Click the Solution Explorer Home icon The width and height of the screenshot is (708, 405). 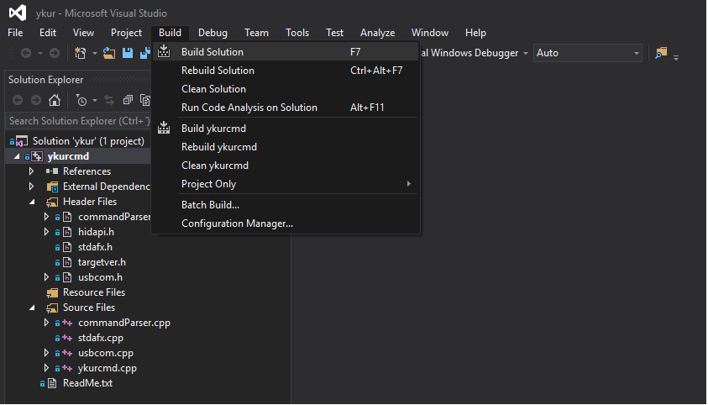(x=55, y=101)
